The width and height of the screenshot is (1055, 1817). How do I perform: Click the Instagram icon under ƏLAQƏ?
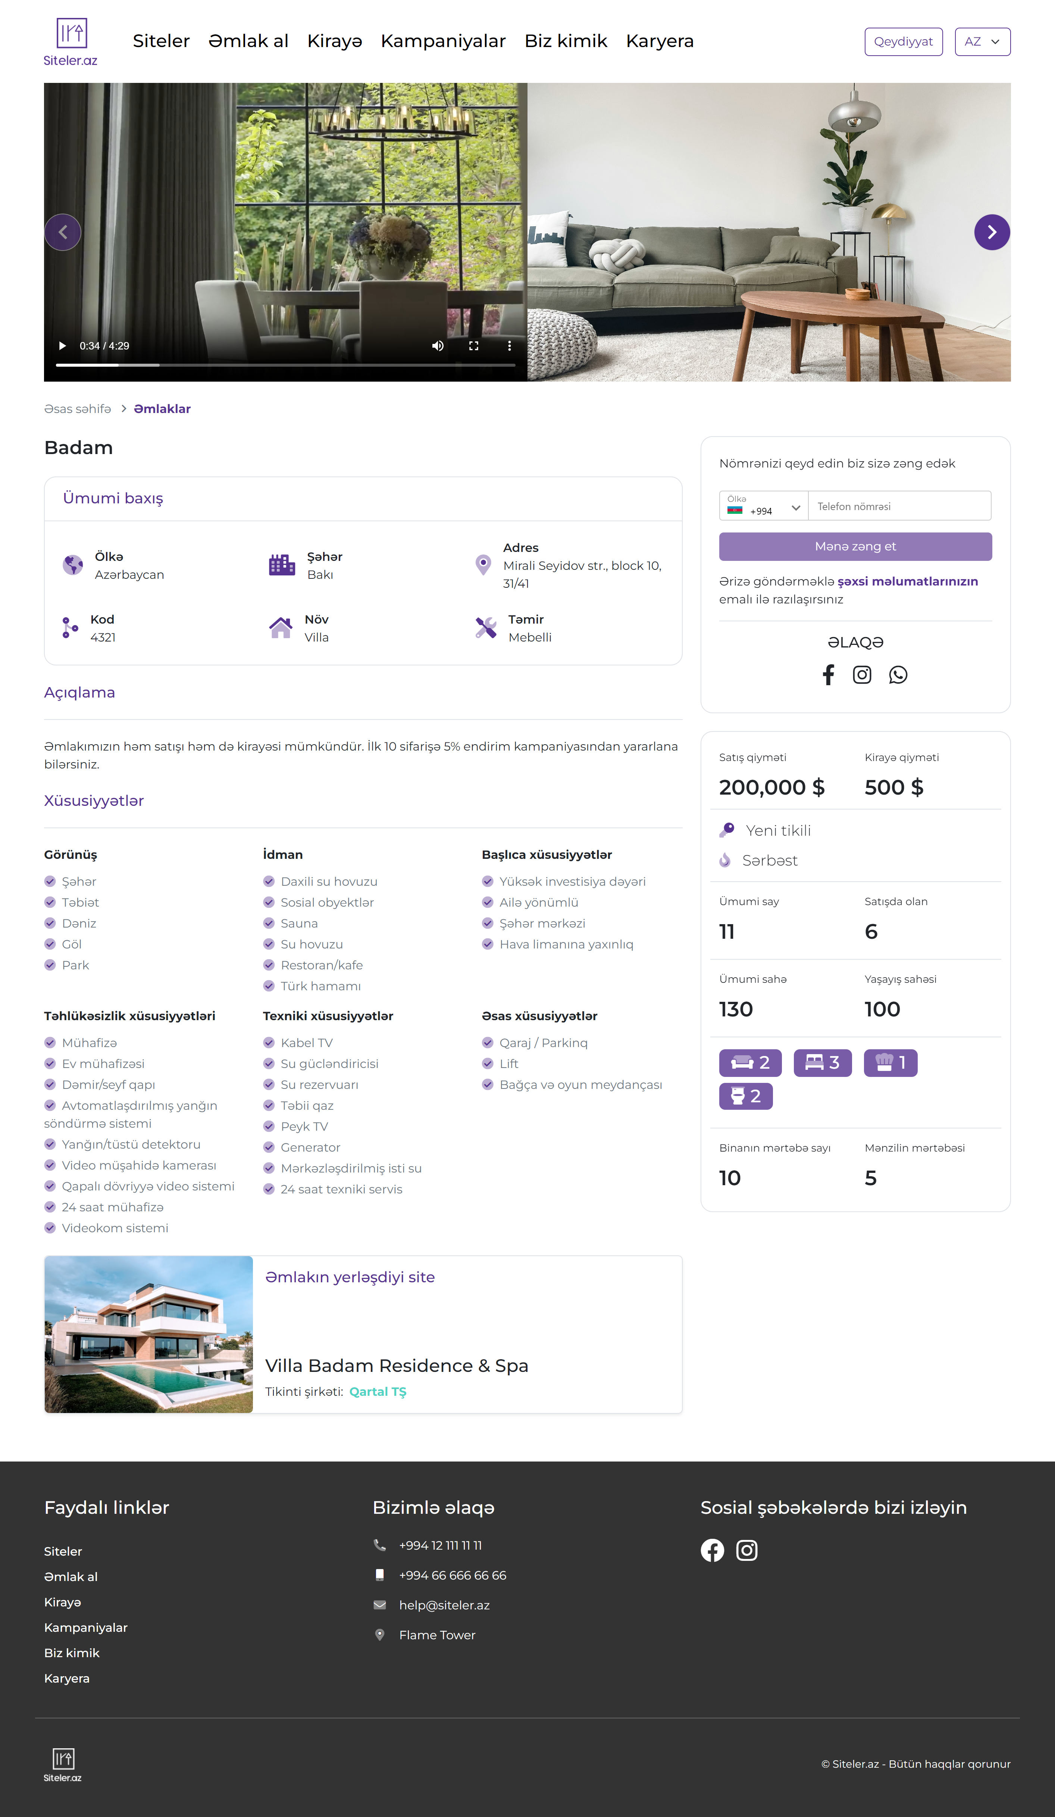coord(862,675)
